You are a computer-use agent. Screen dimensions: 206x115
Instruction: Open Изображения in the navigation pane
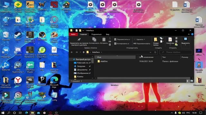click(x=82, y=73)
